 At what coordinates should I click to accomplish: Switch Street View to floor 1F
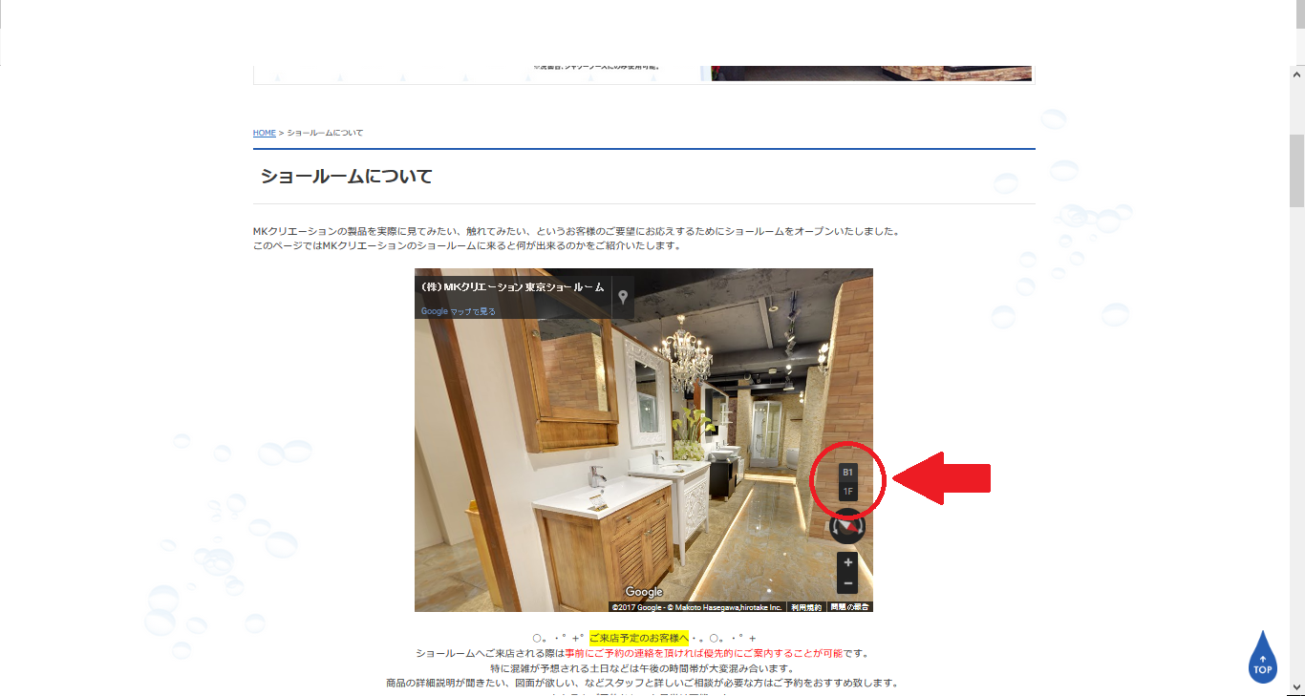[847, 491]
